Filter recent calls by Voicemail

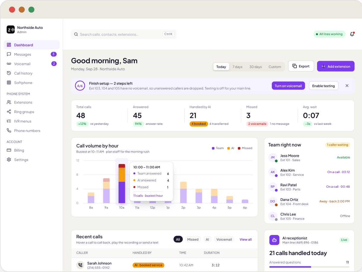tap(224, 240)
